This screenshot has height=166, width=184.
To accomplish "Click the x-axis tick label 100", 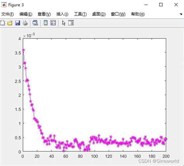I will 94,156.
